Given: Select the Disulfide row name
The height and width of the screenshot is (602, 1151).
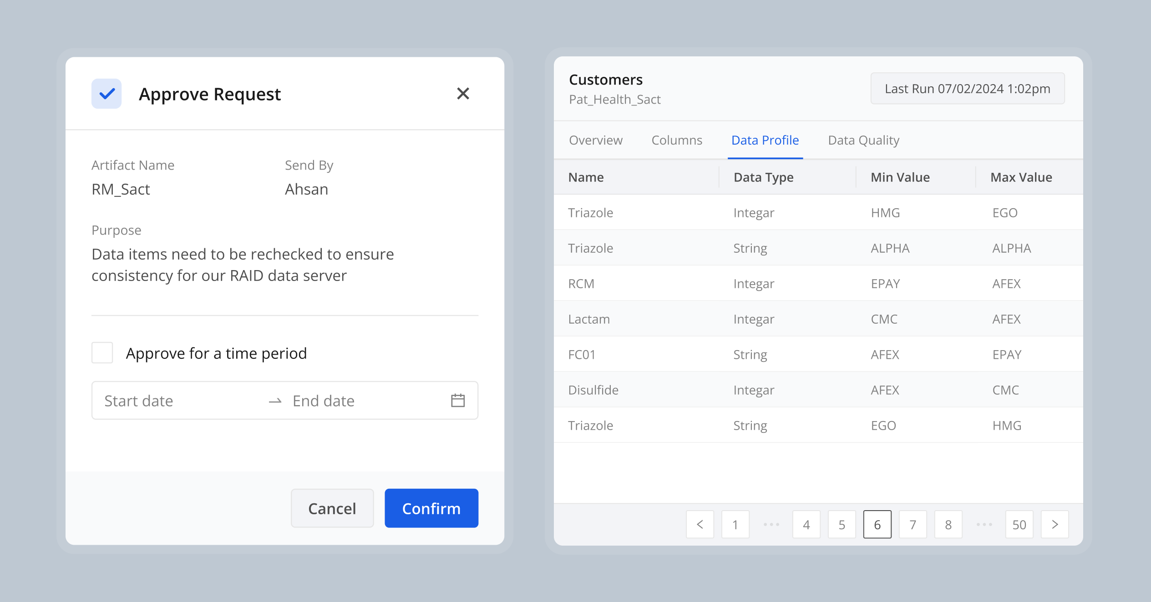Looking at the screenshot, I should [593, 390].
